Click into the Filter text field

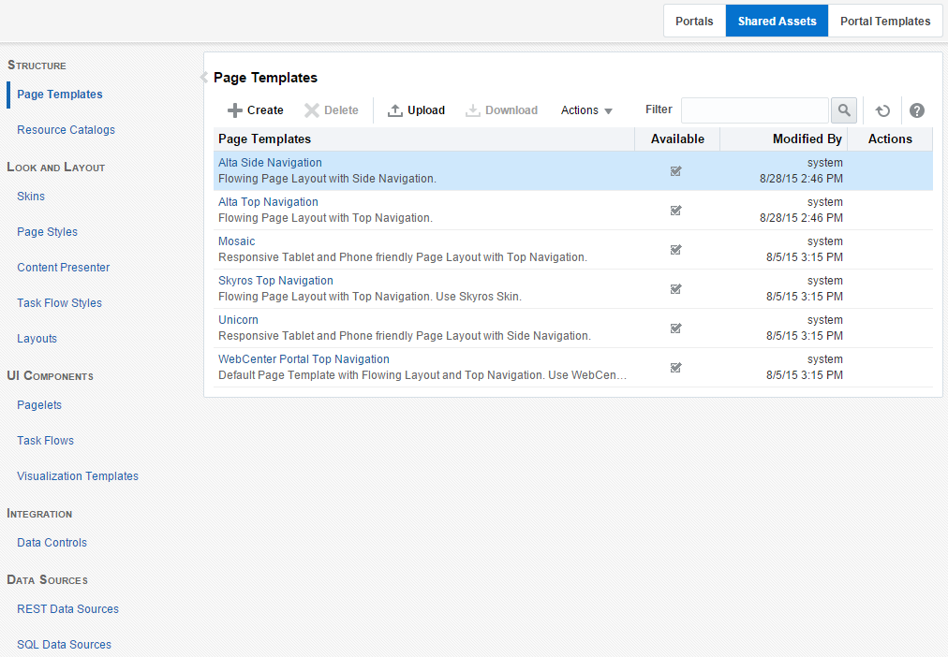(754, 110)
